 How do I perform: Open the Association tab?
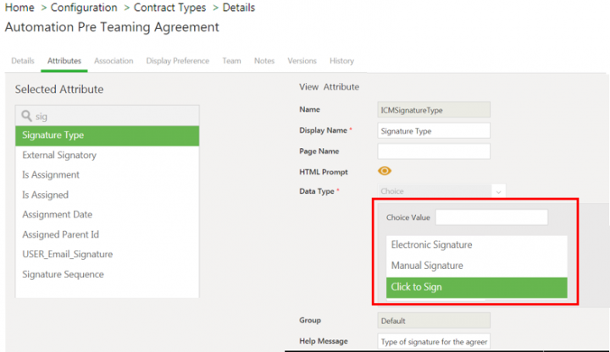click(x=114, y=61)
